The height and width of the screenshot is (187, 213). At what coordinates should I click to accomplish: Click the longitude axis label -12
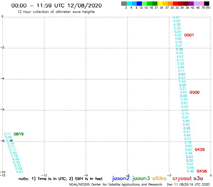tap(44, 175)
